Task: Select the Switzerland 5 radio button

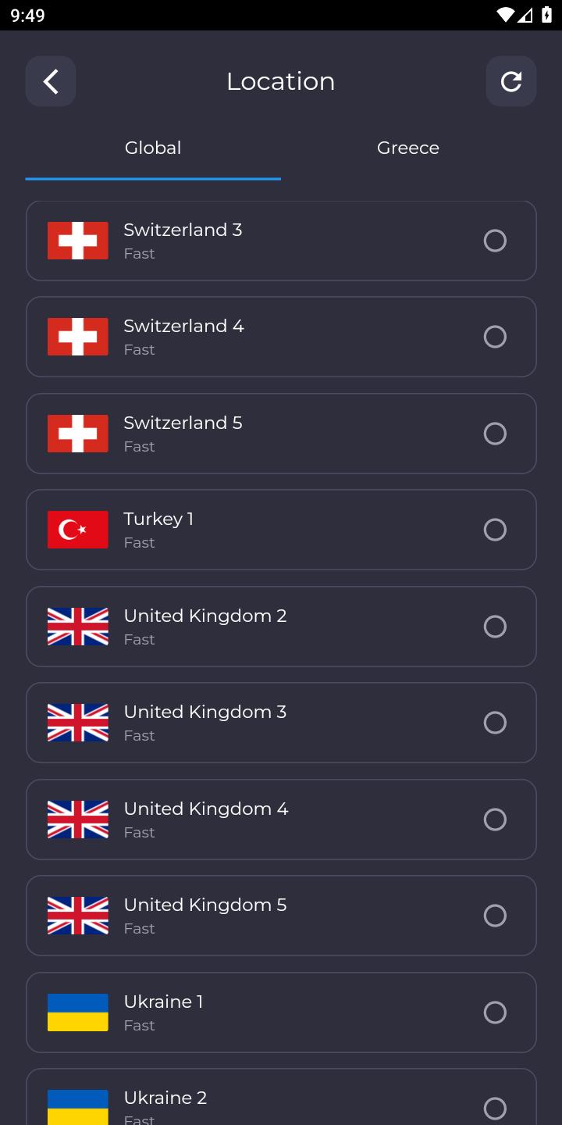Action: point(495,434)
